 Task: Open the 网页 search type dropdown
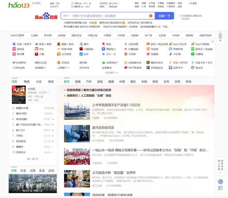coord(66,16)
